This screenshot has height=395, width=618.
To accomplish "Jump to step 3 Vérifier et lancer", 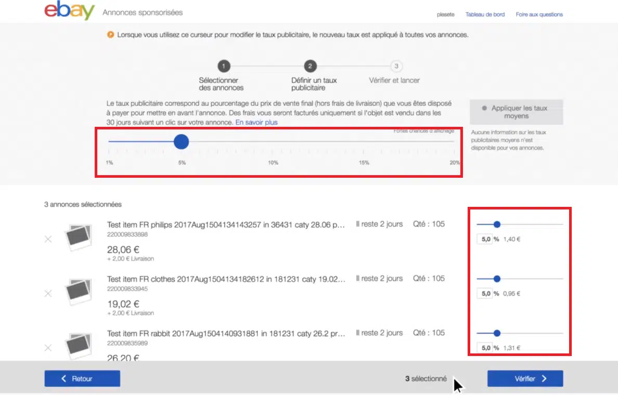I will pos(396,67).
